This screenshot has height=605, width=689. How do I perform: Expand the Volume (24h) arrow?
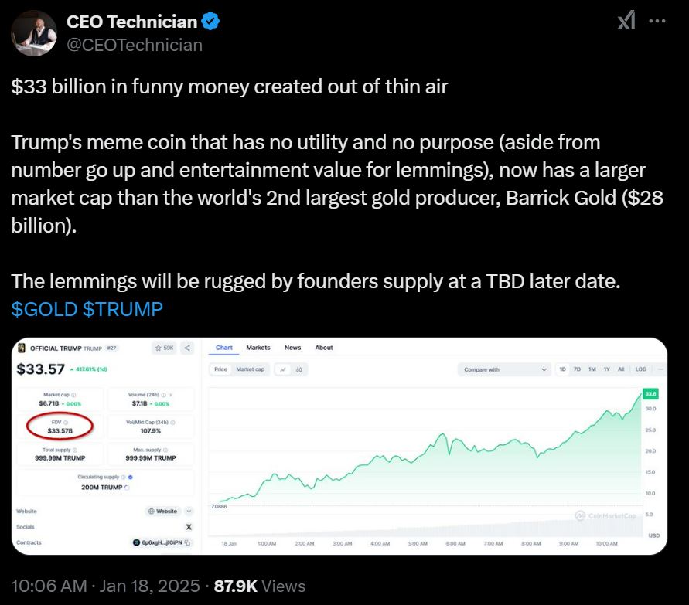pyautogui.click(x=170, y=394)
